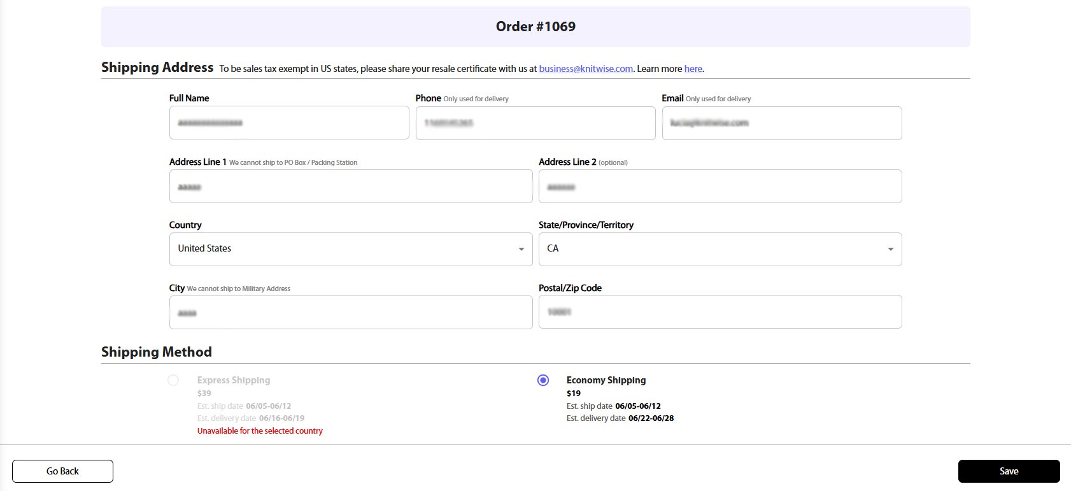The width and height of the screenshot is (1071, 491).
Task: Click 'Unavailable for the selected country' message
Action: (260, 431)
